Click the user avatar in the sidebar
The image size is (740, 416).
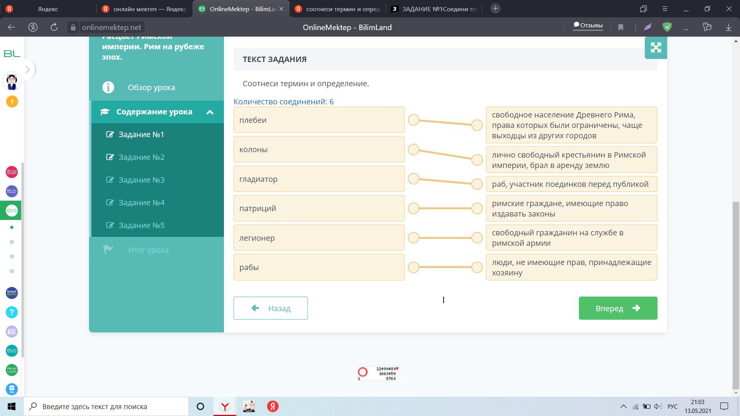(x=12, y=81)
